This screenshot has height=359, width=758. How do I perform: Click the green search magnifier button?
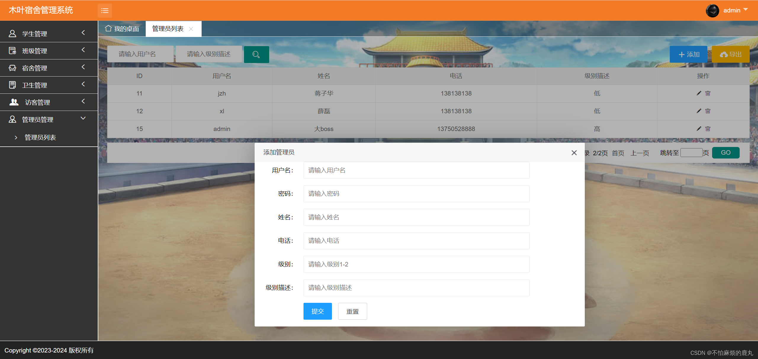[256, 54]
